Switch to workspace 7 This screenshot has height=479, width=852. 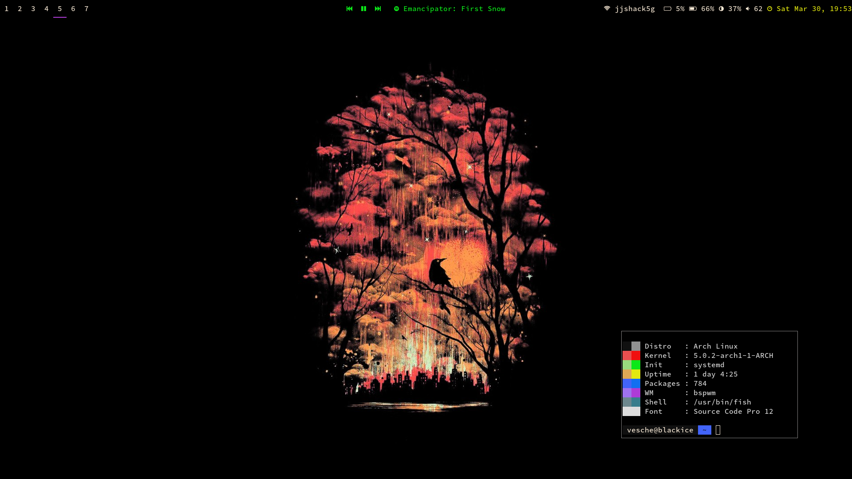[x=87, y=9]
